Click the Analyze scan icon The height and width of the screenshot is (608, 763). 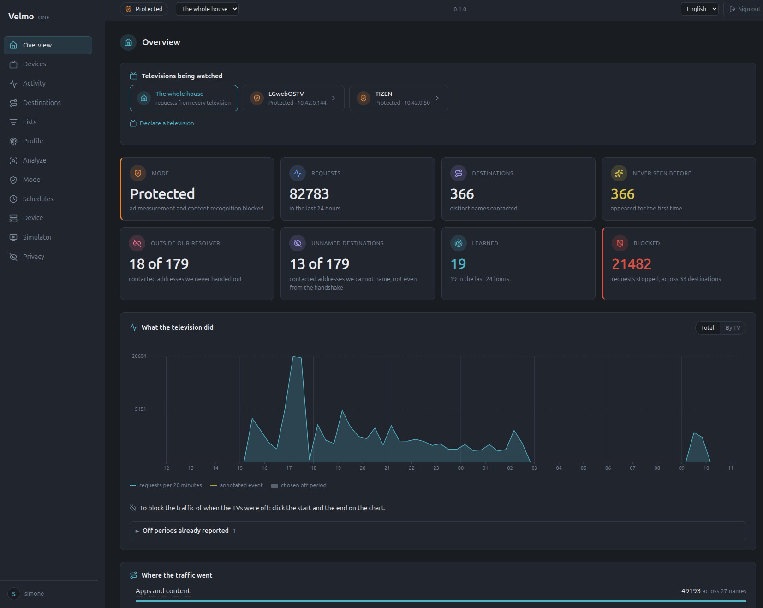13,160
